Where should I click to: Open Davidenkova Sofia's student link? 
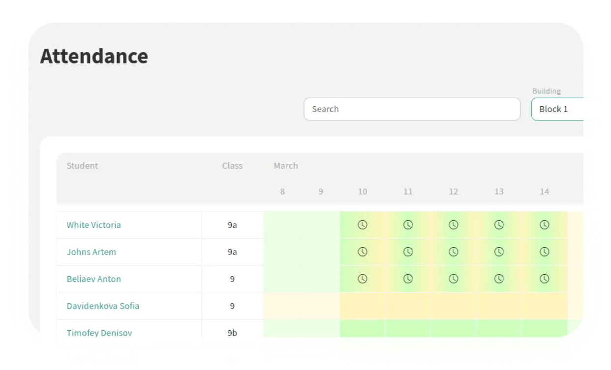[103, 306]
